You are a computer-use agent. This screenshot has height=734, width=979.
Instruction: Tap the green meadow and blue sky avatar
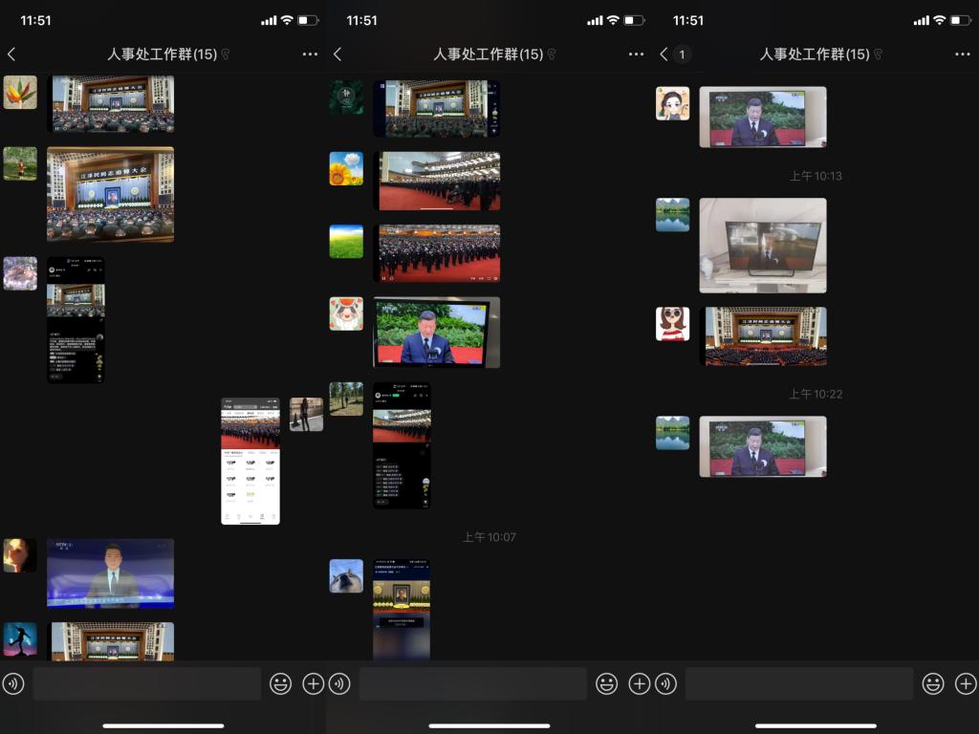tap(346, 242)
